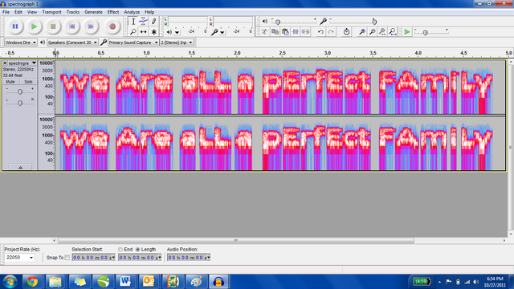Screen dimensions: 514x289
Task: Start playback with the Play button
Action: coord(34,26)
